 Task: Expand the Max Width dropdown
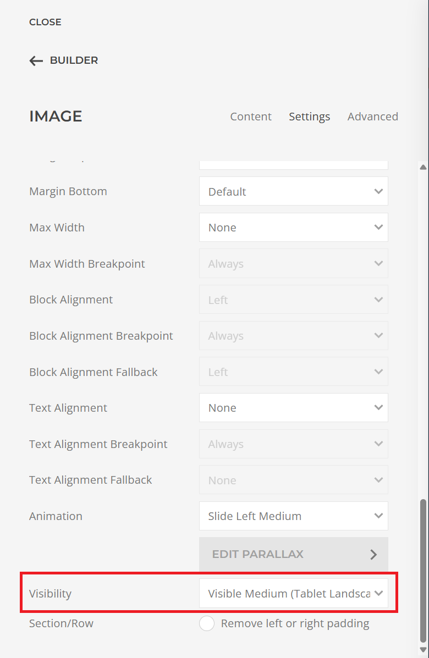(x=293, y=228)
